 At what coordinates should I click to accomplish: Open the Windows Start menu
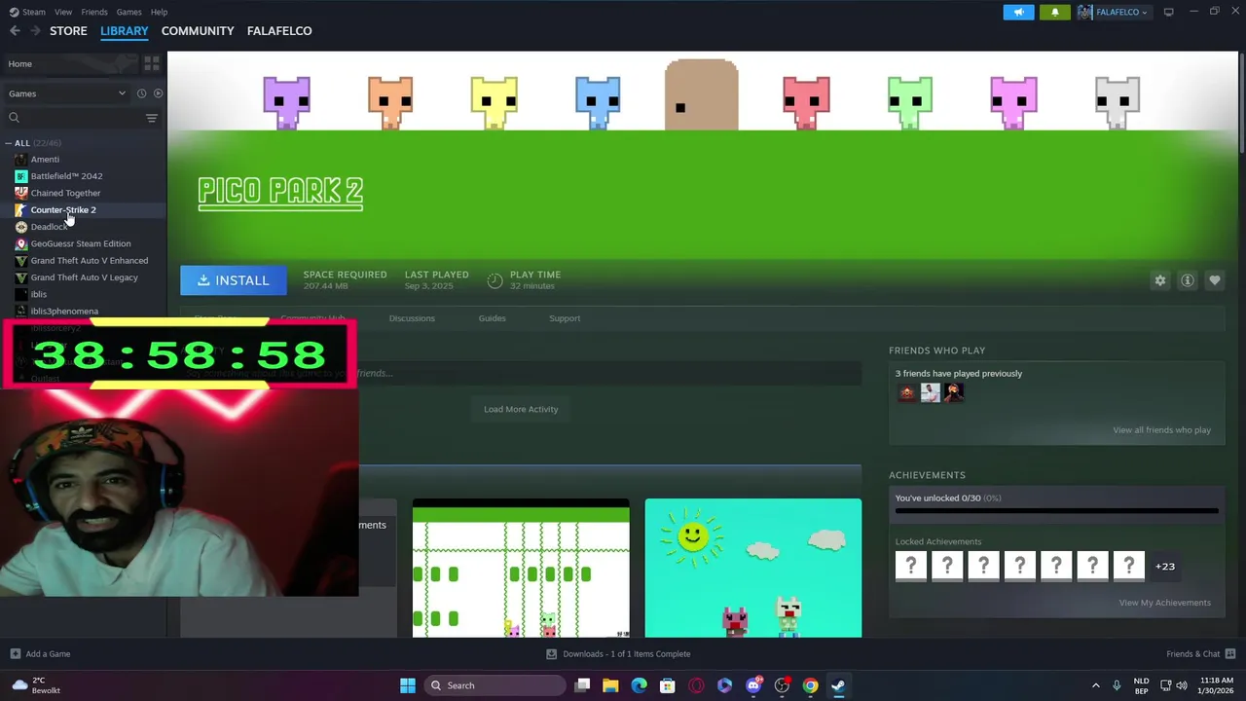point(408,685)
